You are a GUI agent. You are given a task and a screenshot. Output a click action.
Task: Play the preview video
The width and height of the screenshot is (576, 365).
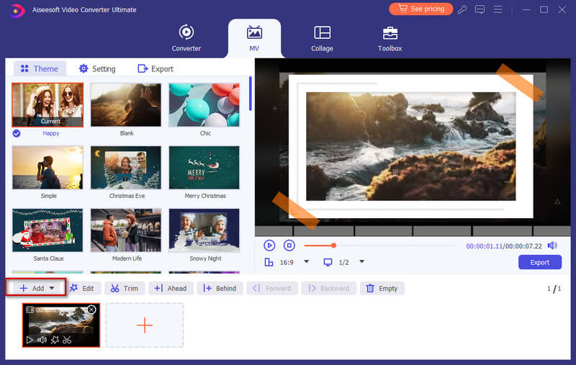[x=269, y=245]
